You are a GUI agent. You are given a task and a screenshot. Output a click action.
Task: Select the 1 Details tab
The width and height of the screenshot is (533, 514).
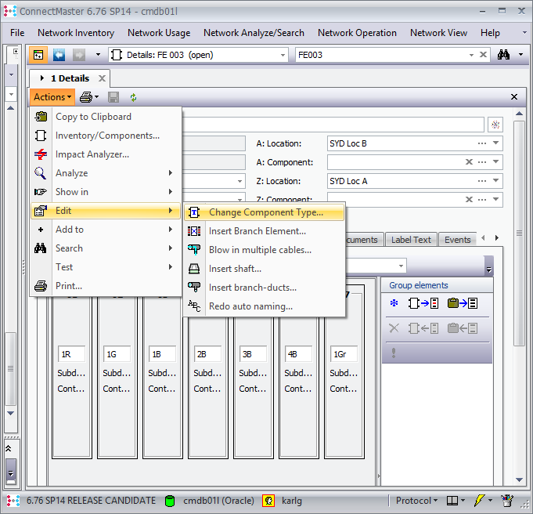[x=70, y=78]
